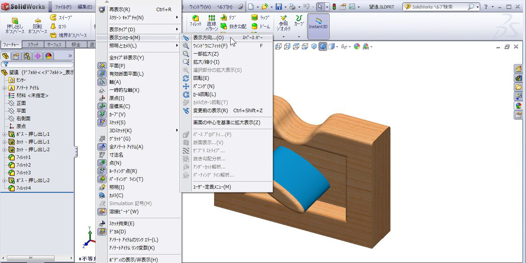Click the ラップ wrap tool
The width and height of the screenshot is (526, 263).
261,18
